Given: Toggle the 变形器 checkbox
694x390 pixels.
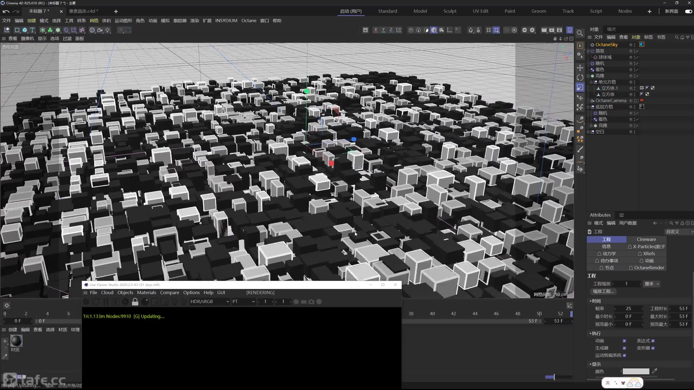Looking at the screenshot, I should [x=653, y=348].
